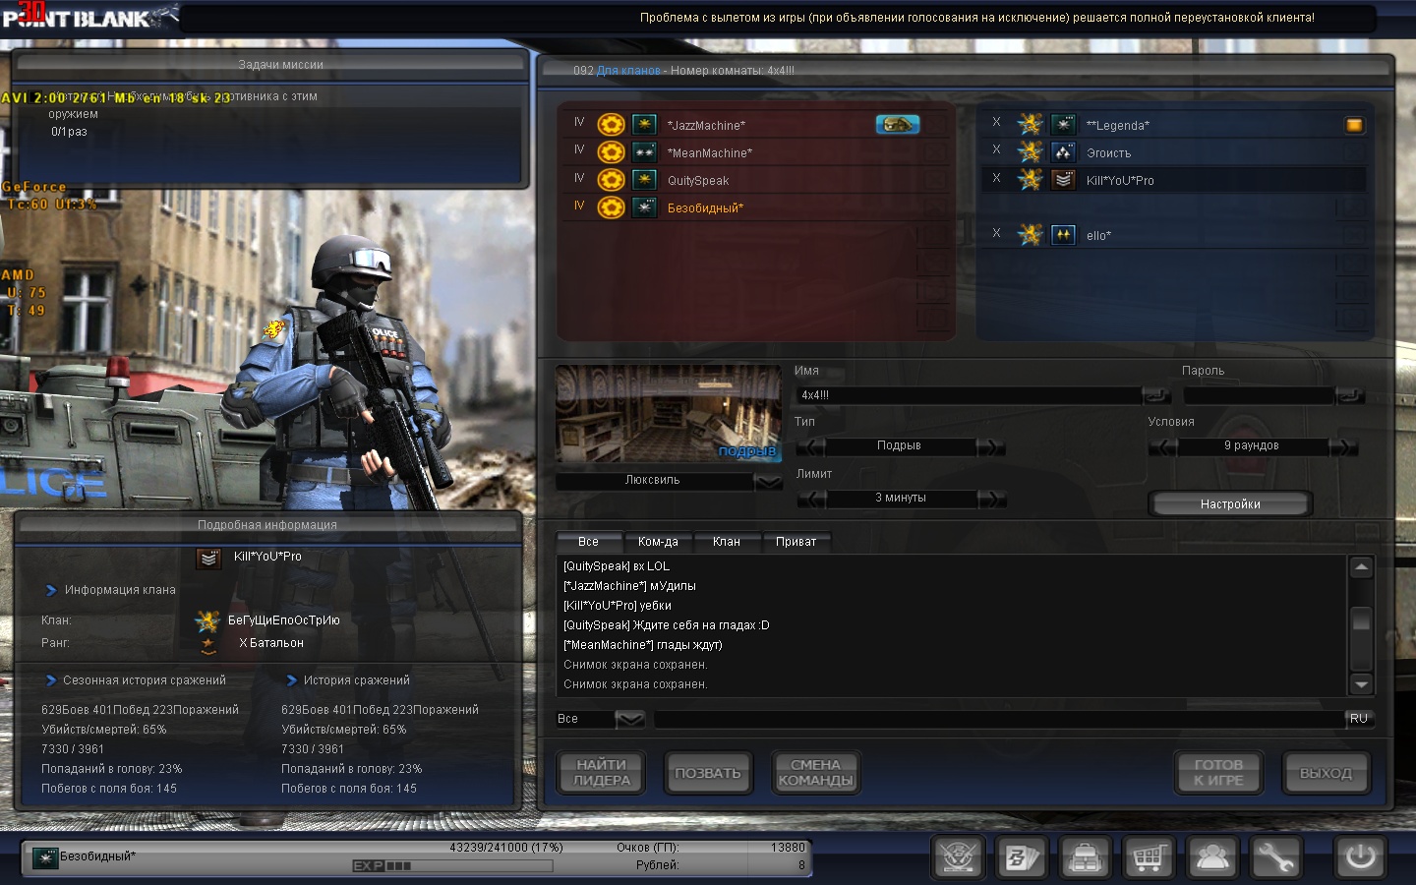The image size is (1416, 885).
Task: Click the room name field containing 4x4!!!
Action: click(x=970, y=395)
